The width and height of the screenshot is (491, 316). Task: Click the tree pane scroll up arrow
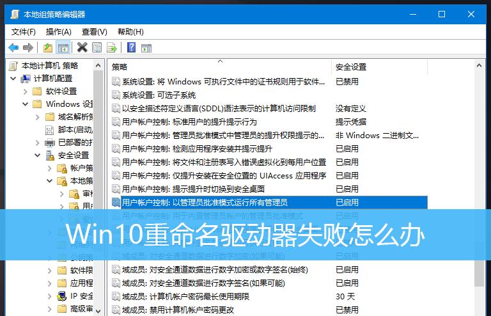click(98, 65)
